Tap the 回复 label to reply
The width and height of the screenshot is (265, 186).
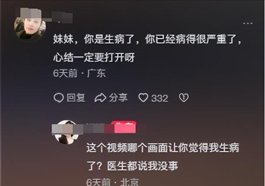(76, 98)
